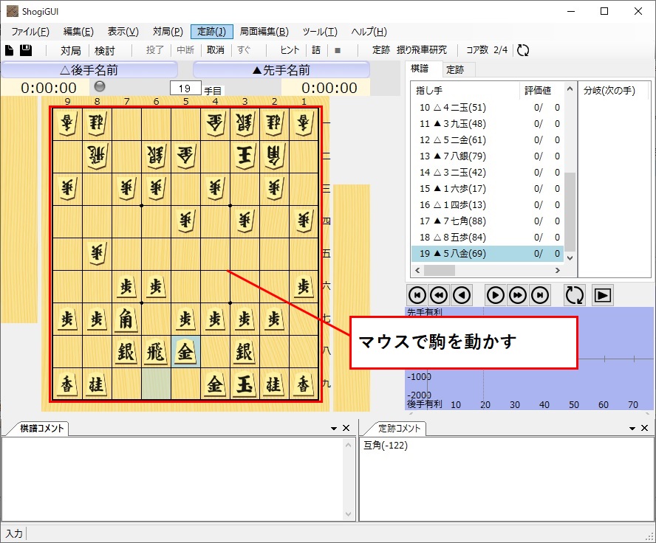Click move list horizontal scroll left arrow

tap(417, 271)
